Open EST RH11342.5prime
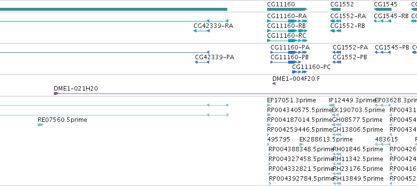 (358, 159)
